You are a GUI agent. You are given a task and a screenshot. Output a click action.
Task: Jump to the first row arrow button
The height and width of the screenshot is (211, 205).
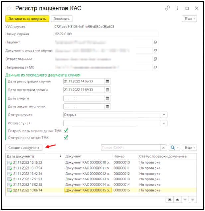[169, 199]
